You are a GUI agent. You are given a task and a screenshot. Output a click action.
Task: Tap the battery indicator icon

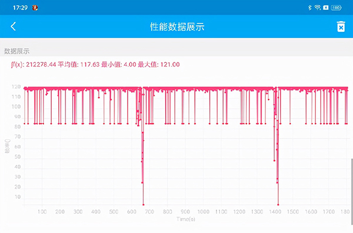pos(337,8)
